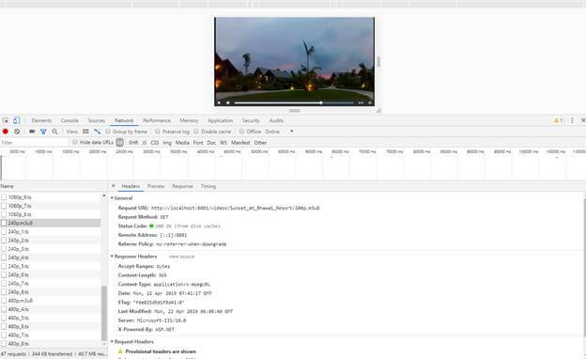Filter requests by JS type
The width and height of the screenshot is (586, 359).
coord(145,143)
